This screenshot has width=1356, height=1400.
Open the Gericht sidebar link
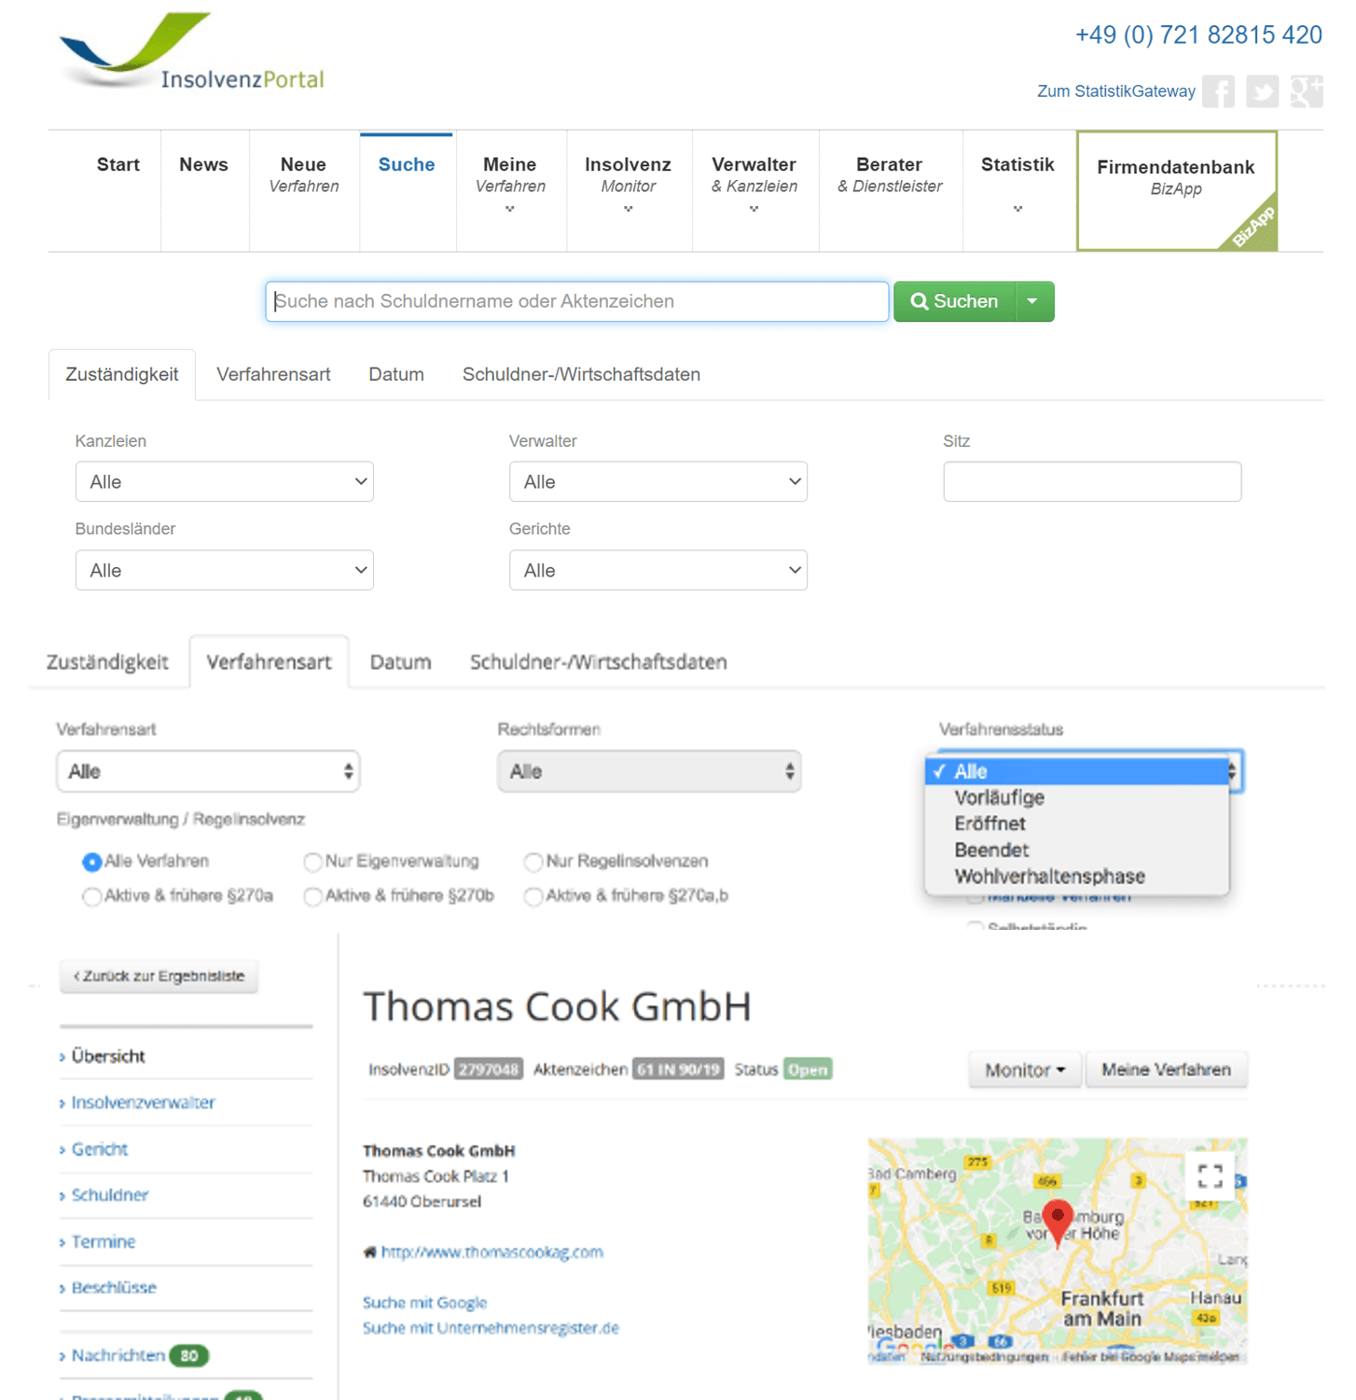click(100, 1149)
